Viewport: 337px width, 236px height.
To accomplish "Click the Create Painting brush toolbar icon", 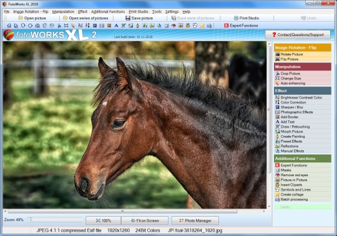I will point(137,26).
